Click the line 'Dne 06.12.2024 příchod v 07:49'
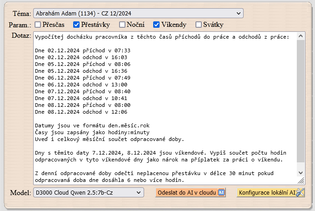 point(83,78)
